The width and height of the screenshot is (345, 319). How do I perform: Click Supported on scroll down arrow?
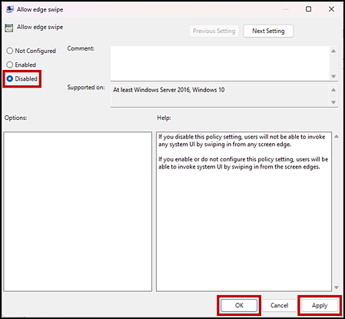coord(333,102)
